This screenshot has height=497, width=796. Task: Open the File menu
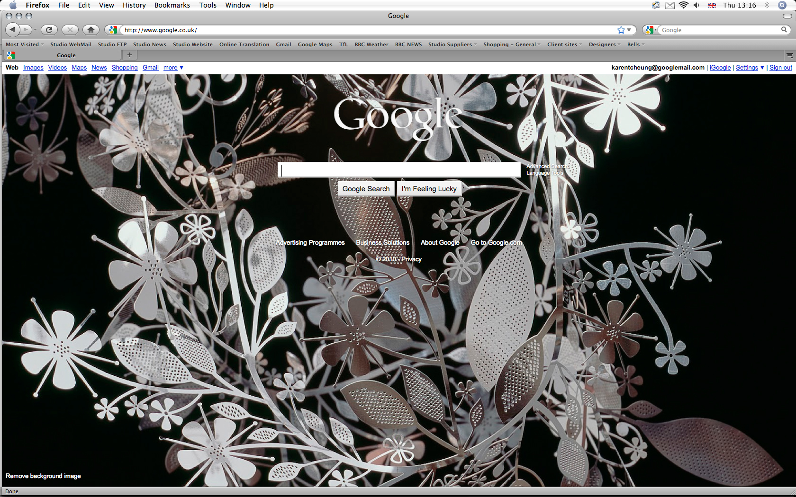click(x=64, y=5)
